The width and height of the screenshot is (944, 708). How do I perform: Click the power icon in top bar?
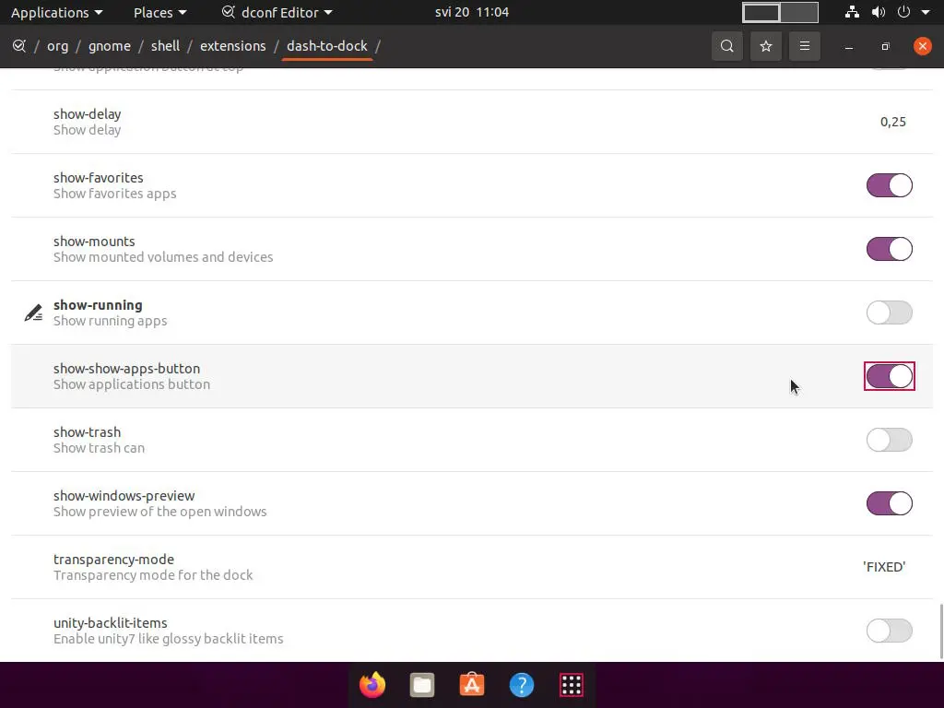pyautogui.click(x=903, y=12)
